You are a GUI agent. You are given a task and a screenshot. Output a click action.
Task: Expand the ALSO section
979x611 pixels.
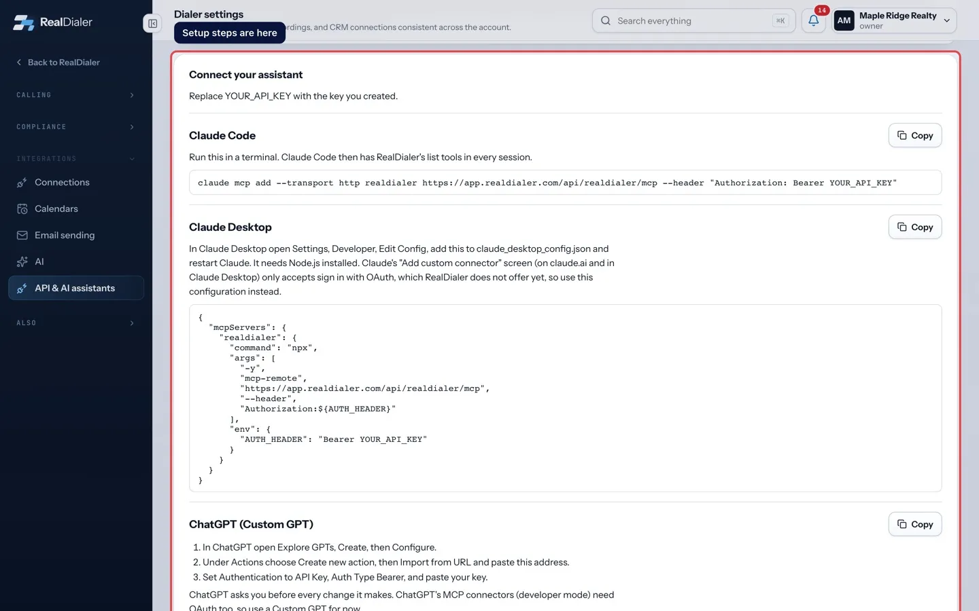point(75,323)
